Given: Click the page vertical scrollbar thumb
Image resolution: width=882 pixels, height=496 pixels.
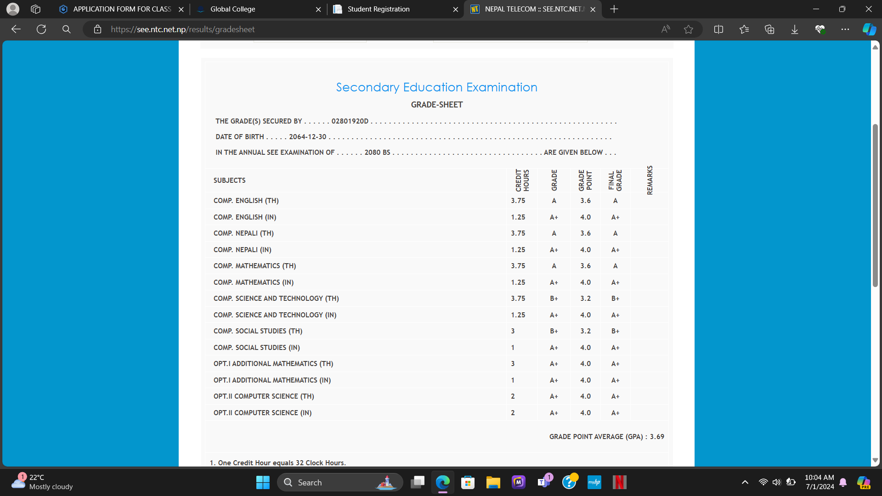Looking at the screenshot, I should [x=875, y=205].
